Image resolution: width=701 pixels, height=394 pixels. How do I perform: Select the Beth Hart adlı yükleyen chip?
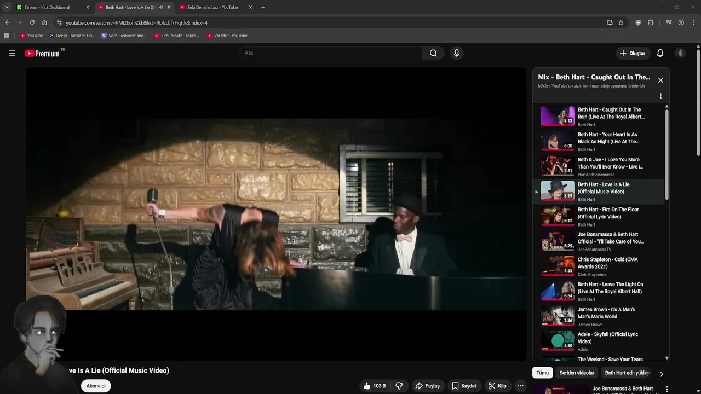pyautogui.click(x=628, y=373)
